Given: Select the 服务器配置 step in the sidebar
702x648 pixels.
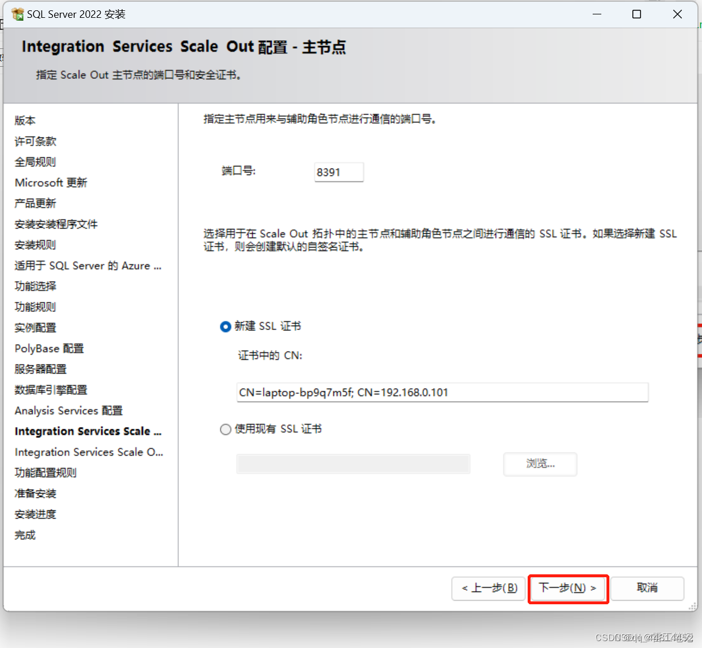Looking at the screenshot, I should click(41, 369).
